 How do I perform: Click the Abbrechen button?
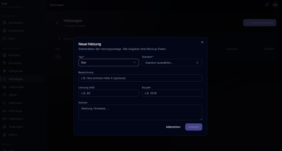coord(173,127)
